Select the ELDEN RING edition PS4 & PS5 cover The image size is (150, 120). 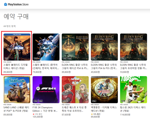(x=75, y=47)
